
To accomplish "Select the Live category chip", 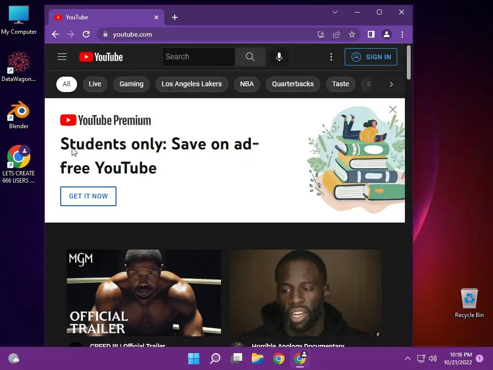I will (x=95, y=84).
